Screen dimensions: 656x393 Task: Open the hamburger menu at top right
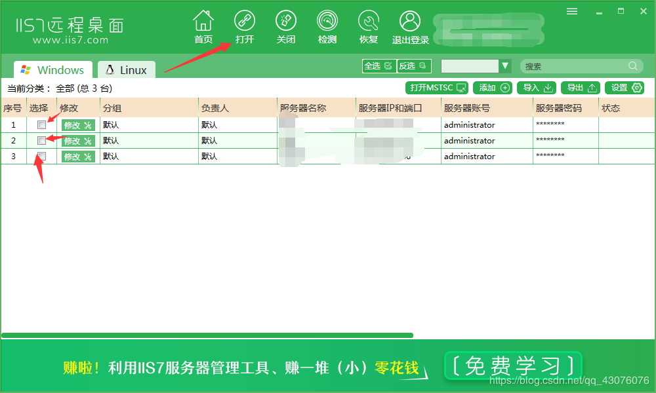[571, 10]
